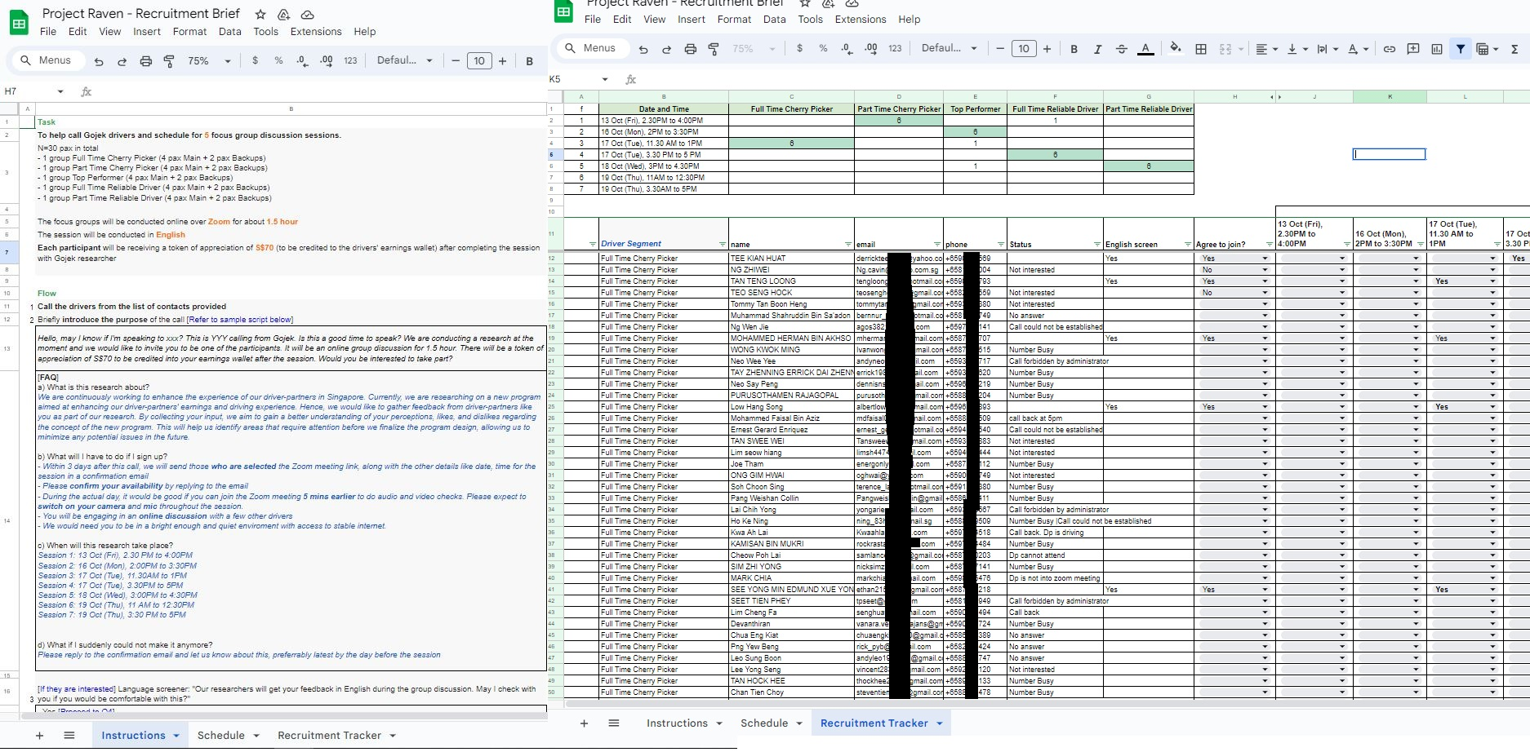Screen dimensions: 1530x752
Task: Click the insert comment icon
Action: pyautogui.click(x=1412, y=49)
